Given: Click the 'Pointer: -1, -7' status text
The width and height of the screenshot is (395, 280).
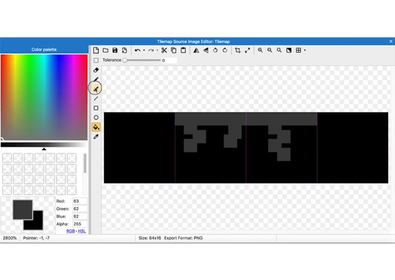Looking at the screenshot, I should [36, 238].
